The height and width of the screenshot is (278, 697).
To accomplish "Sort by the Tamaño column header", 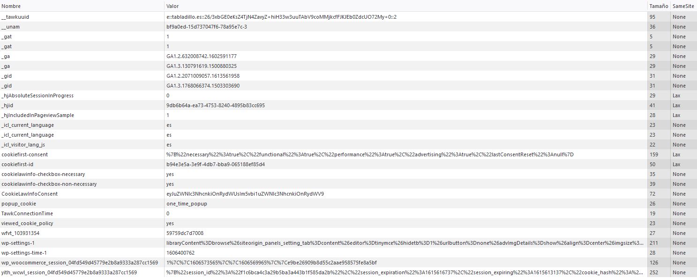I will 659,6.
